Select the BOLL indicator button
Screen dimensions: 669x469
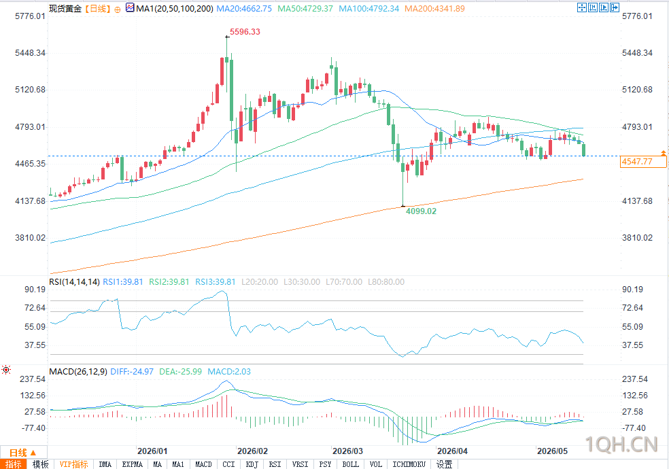pos(351,464)
